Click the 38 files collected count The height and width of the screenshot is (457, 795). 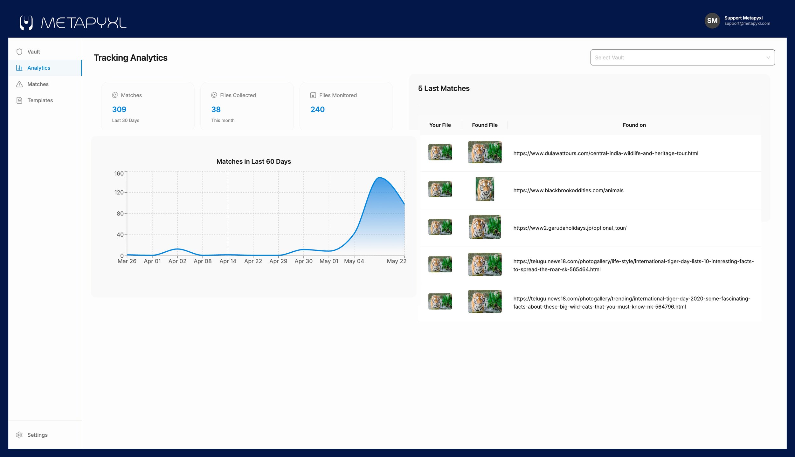pos(216,109)
